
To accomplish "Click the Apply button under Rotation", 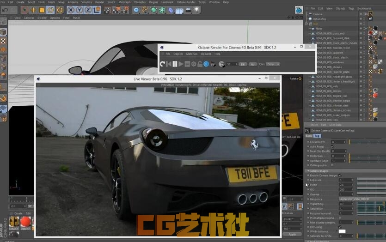I will (292, 234).
